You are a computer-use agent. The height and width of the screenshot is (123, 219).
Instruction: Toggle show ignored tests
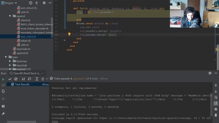tap(16, 79)
